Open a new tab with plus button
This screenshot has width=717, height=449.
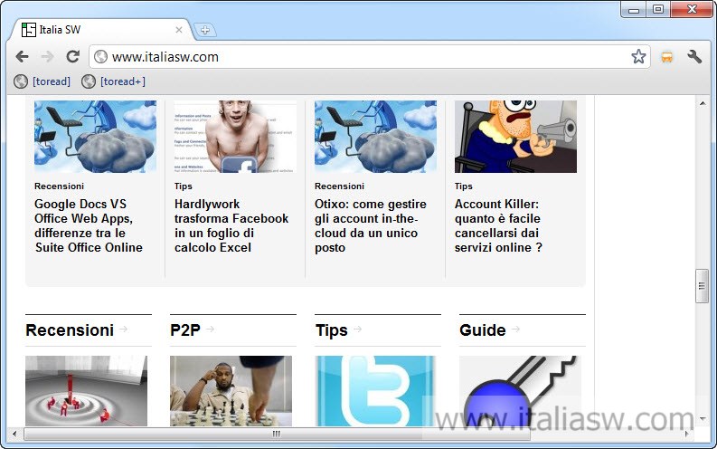click(205, 30)
